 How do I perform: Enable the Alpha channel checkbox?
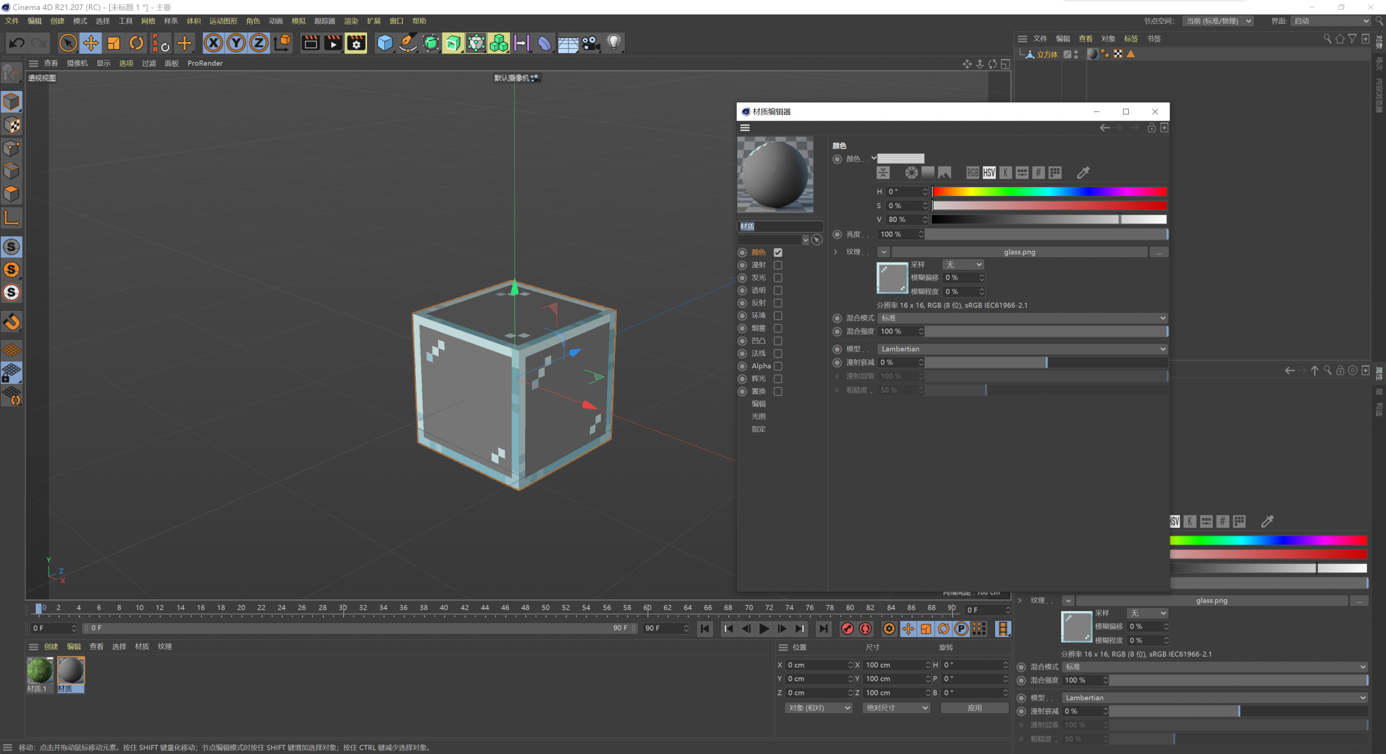tap(778, 366)
